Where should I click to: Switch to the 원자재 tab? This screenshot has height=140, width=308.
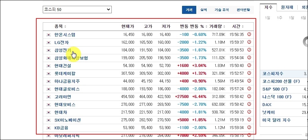[x=287, y=7]
